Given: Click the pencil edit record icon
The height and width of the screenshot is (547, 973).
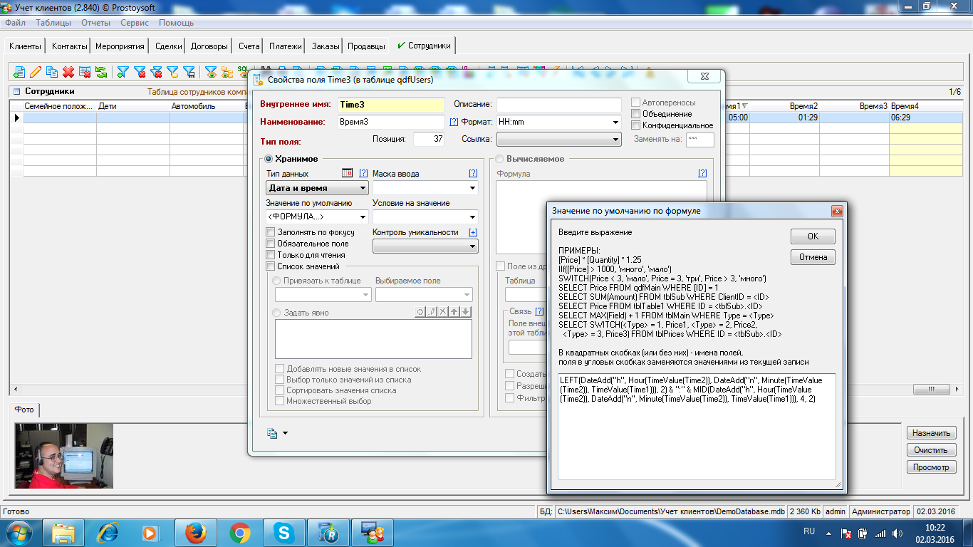Looking at the screenshot, I should pos(35,72).
